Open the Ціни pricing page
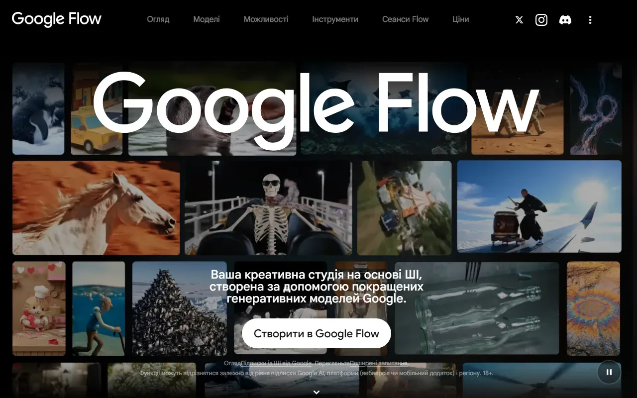The image size is (637, 398). point(461,19)
